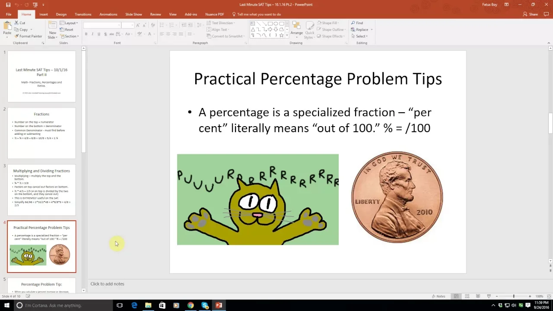Click the Save icon in quick access toolbar
Viewport: 553px width, 311px height.
(x=8, y=5)
